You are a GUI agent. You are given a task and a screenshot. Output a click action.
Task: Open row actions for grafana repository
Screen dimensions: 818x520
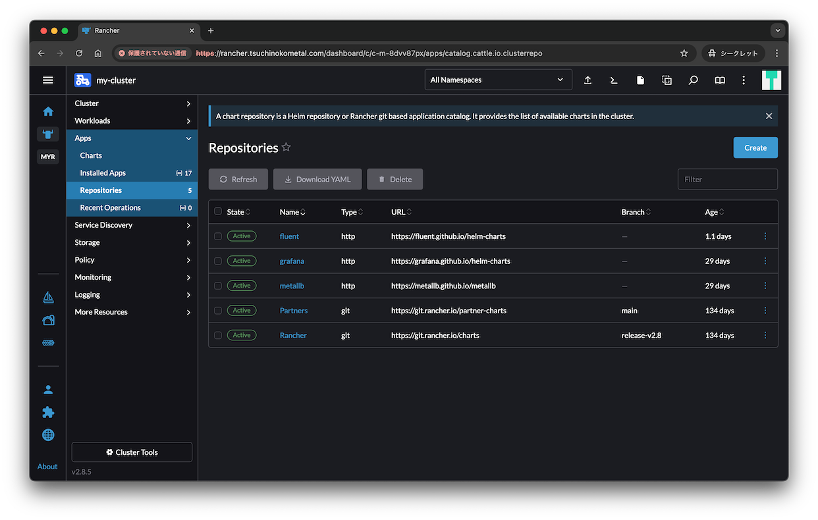point(765,261)
